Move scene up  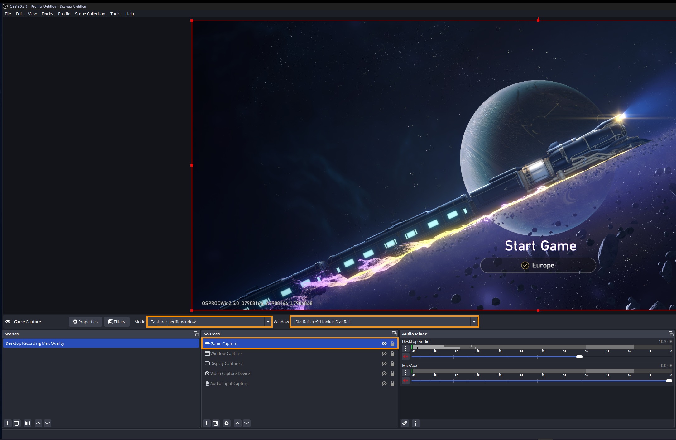pyautogui.click(x=38, y=423)
